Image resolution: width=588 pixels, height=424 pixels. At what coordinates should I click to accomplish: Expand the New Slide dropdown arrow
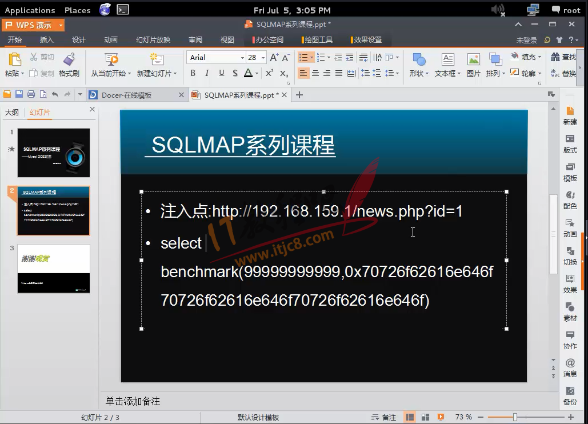175,74
